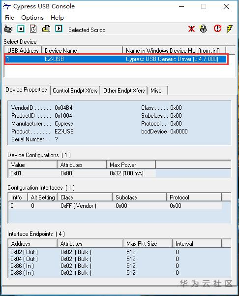The width and height of the screenshot is (239, 296).
Task: Click the red X abort icon
Action: click(x=191, y=29)
